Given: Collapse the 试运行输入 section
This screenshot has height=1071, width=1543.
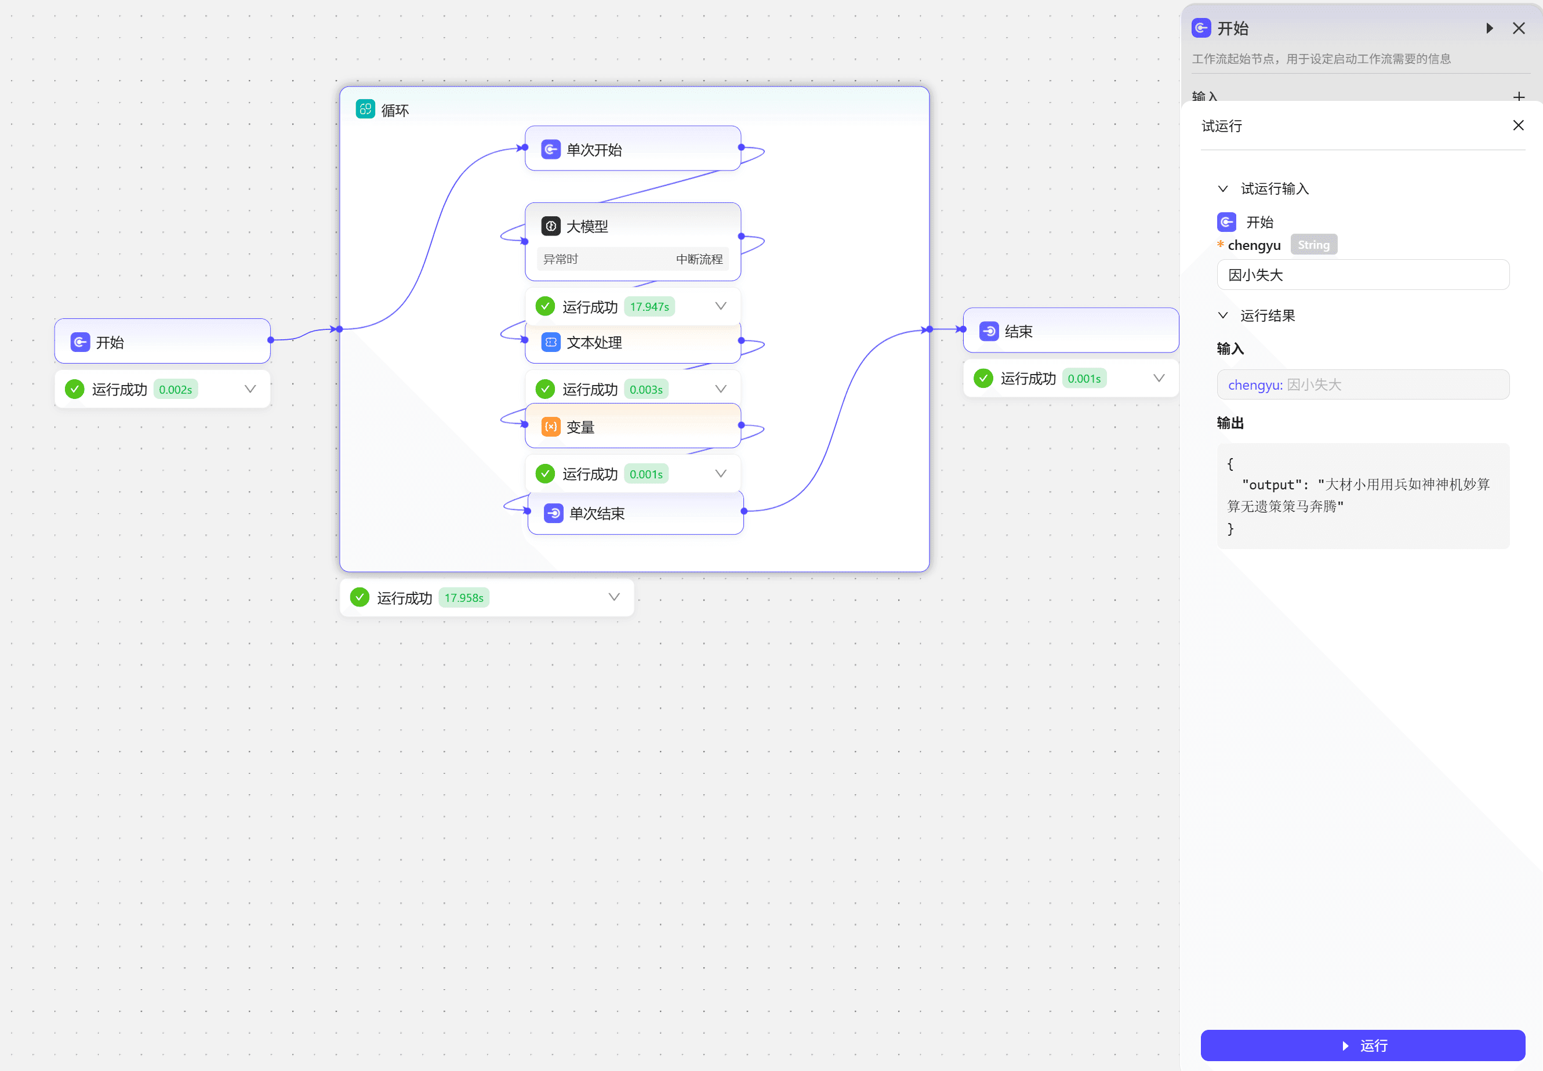Looking at the screenshot, I should (x=1223, y=188).
